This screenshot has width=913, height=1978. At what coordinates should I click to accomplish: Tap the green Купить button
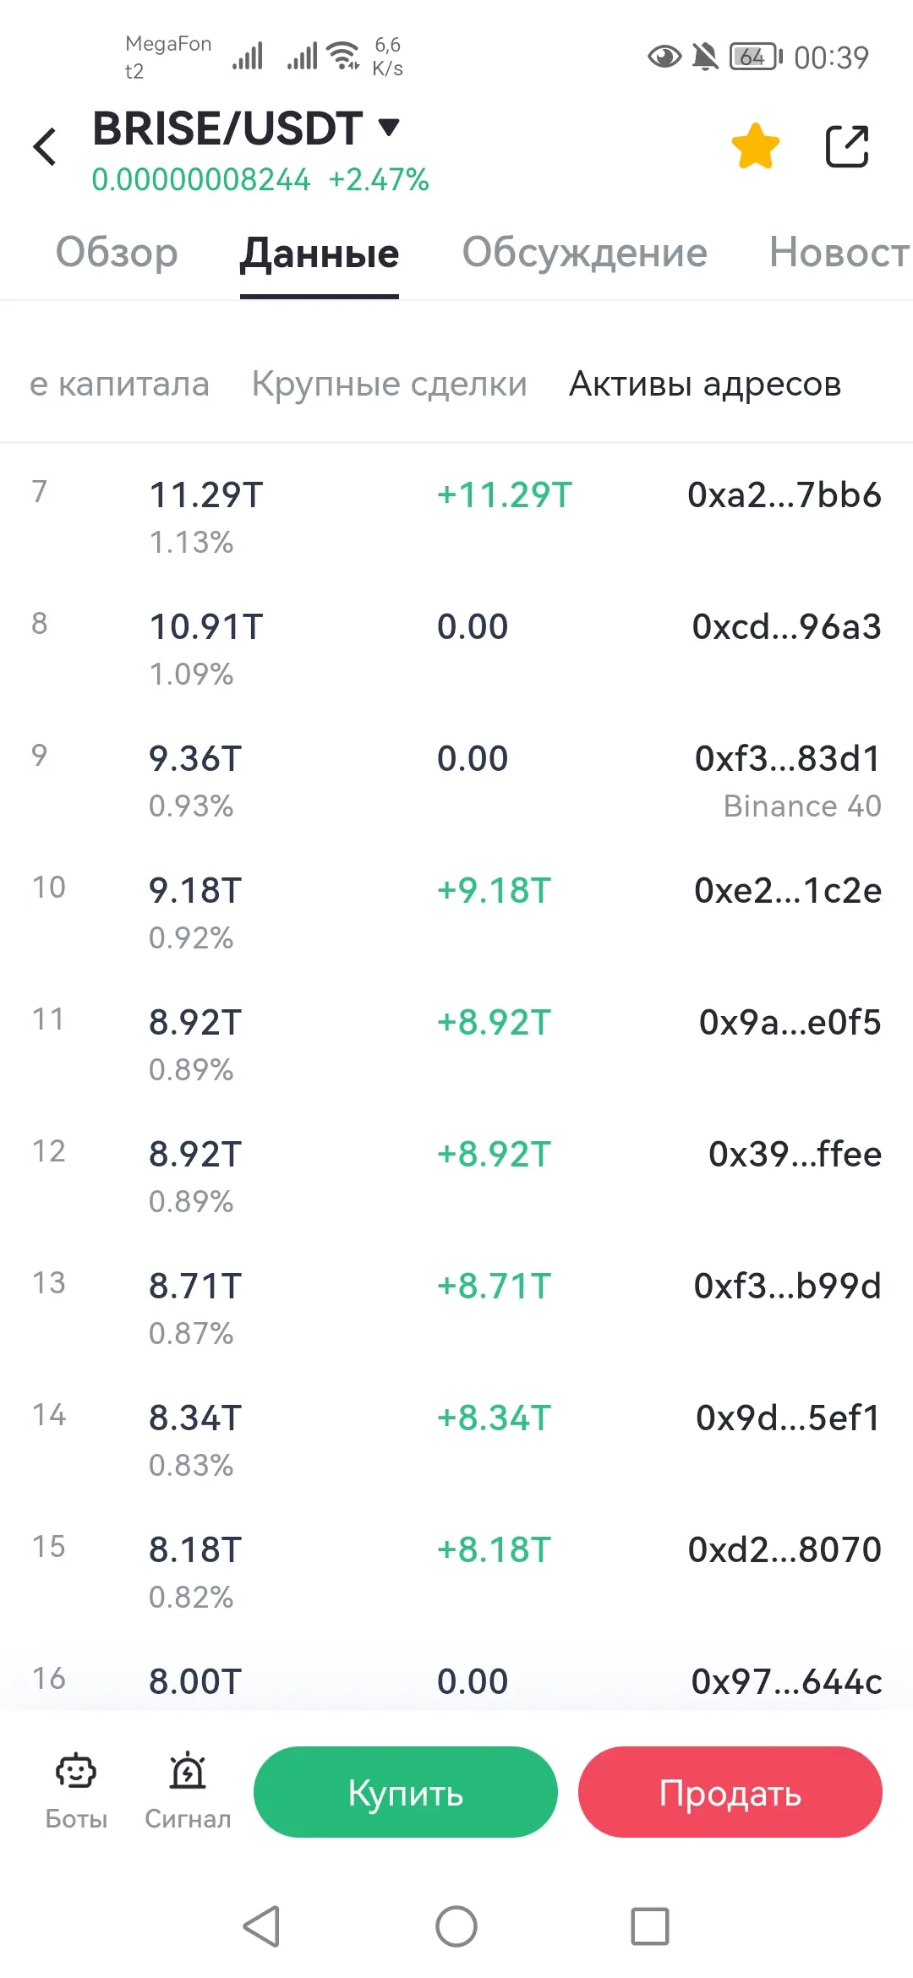click(x=406, y=1792)
